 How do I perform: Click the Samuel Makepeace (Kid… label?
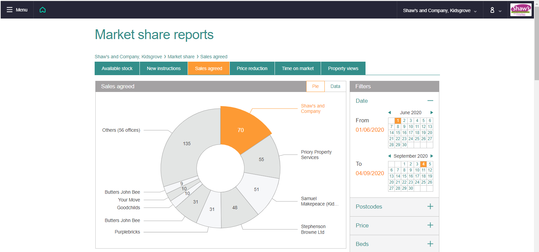coord(320,201)
